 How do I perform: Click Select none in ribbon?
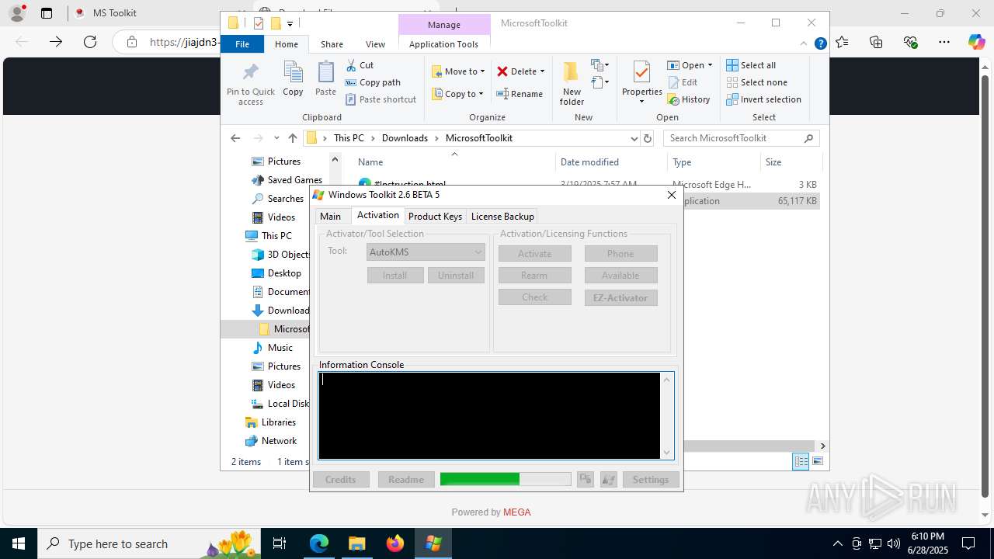tap(757, 82)
